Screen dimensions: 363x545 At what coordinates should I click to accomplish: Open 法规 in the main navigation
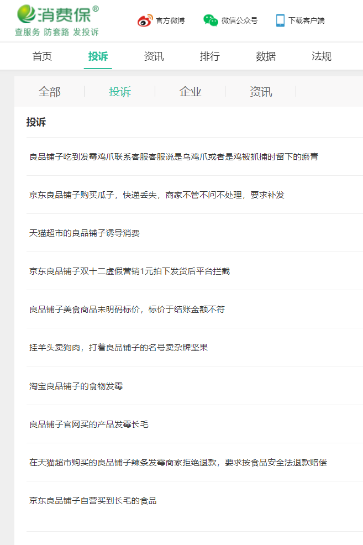[322, 56]
